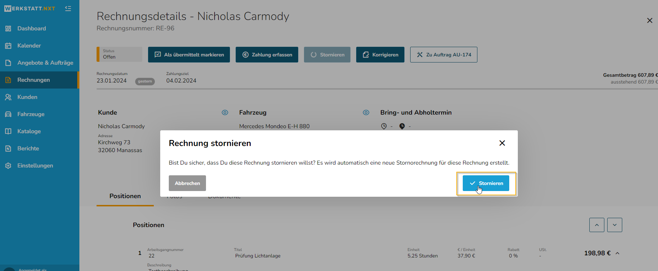Collapse the sidebar menu icon
The height and width of the screenshot is (271, 658).
pyautogui.click(x=68, y=9)
